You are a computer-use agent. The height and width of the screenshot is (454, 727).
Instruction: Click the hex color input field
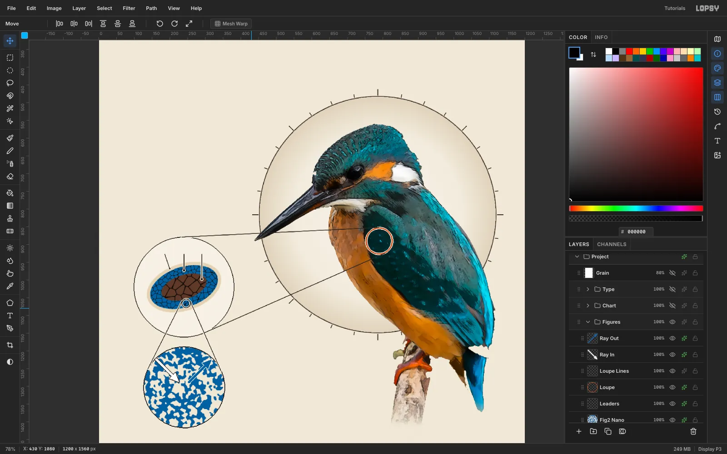[636, 232]
